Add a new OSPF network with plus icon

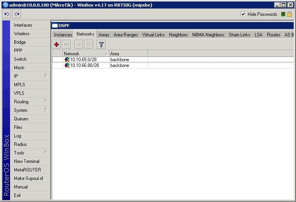pos(56,45)
